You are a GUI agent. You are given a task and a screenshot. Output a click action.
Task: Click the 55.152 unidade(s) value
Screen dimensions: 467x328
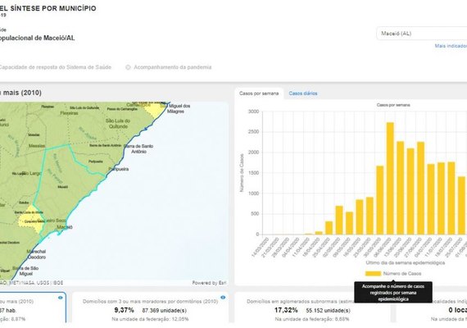(x=328, y=311)
